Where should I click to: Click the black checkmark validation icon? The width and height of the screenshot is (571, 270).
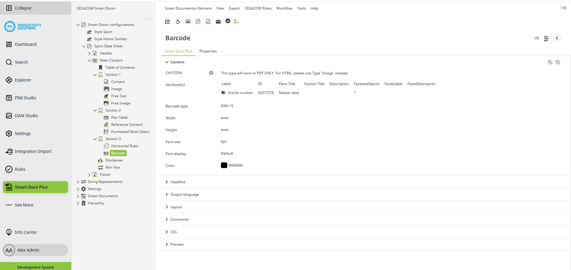pyautogui.click(x=228, y=22)
